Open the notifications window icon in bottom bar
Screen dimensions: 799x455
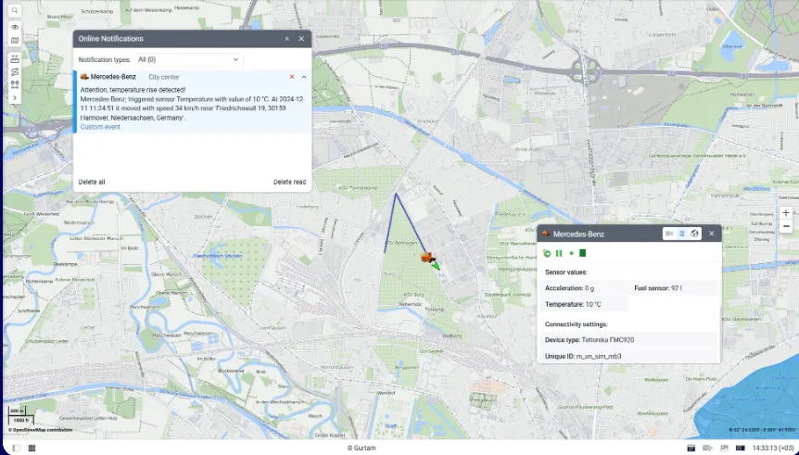pyautogui.click(x=691, y=448)
